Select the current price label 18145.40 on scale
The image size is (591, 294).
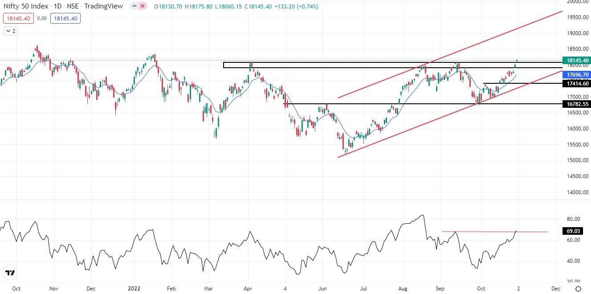576,61
